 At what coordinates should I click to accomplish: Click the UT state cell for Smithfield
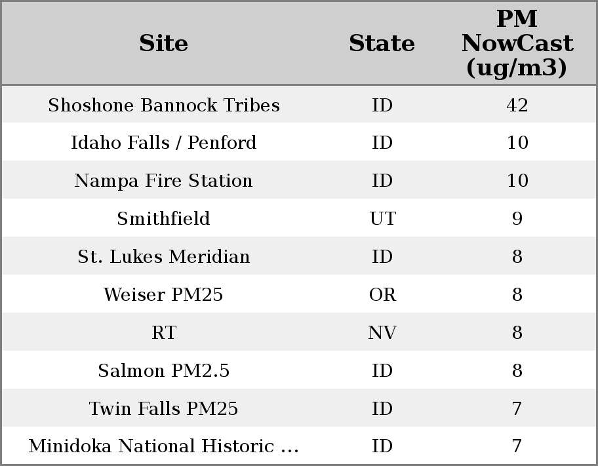pyautogui.click(x=382, y=219)
